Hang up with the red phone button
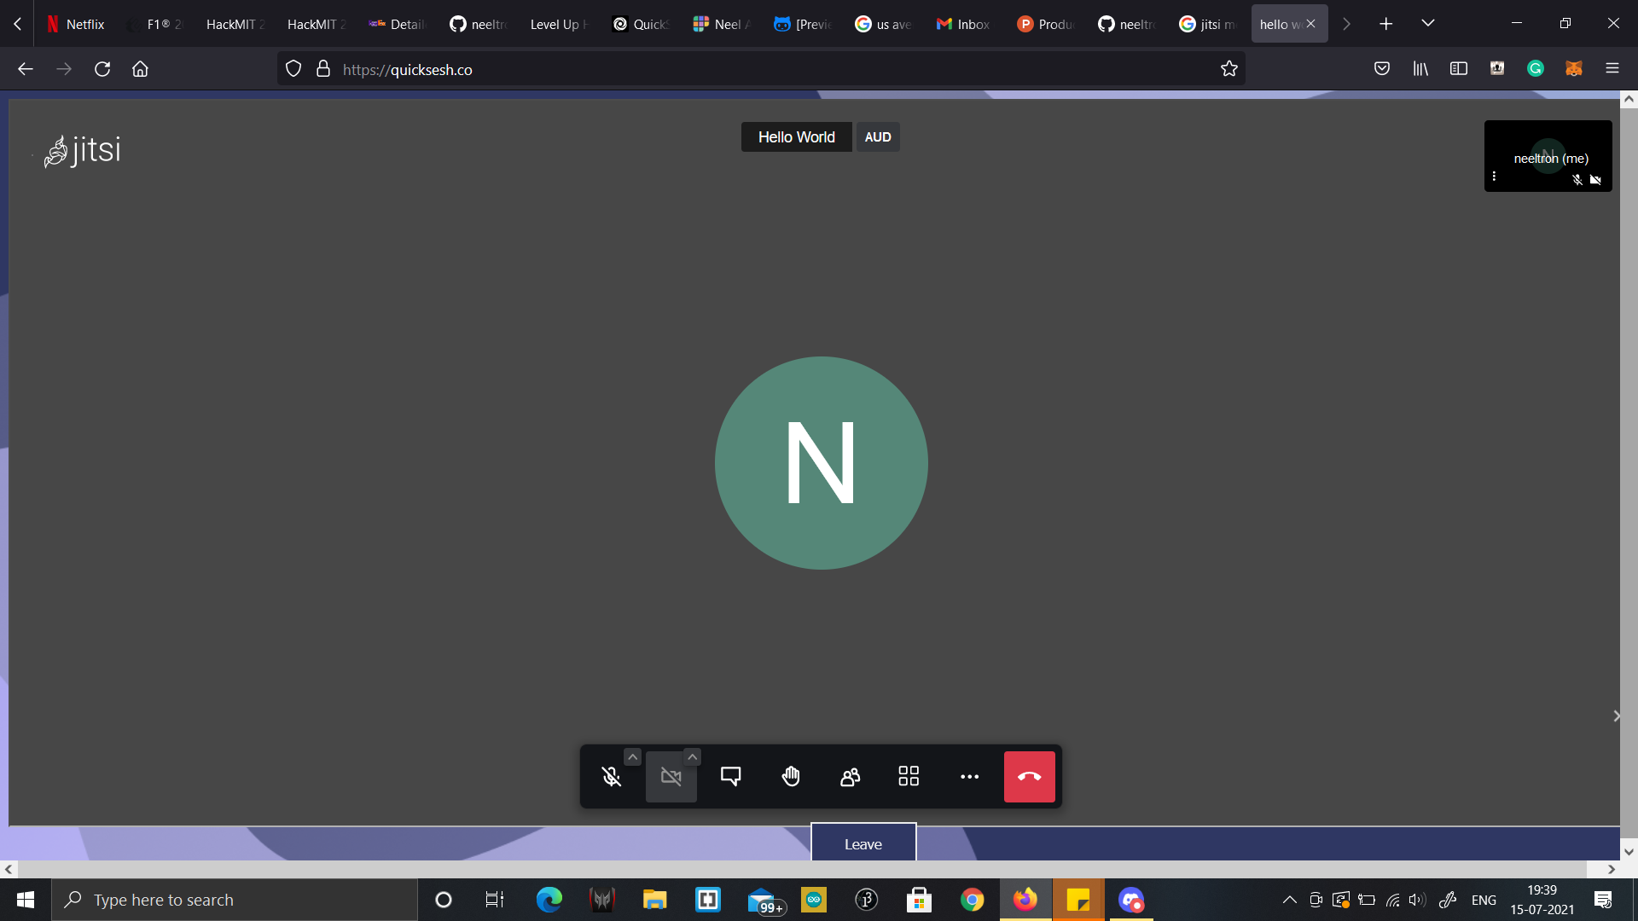This screenshot has height=921, width=1638. [x=1029, y=777]
